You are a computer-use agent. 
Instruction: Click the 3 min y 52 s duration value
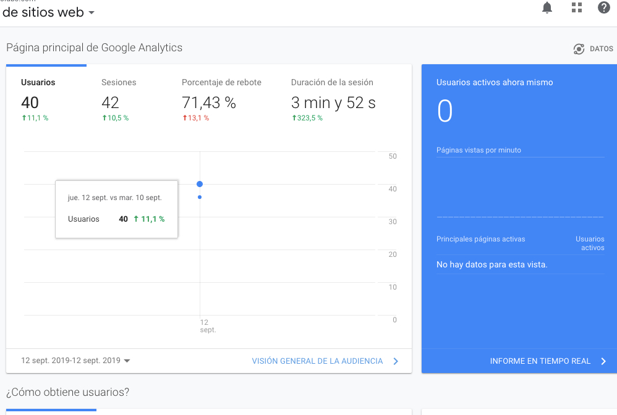coord(333,103)
